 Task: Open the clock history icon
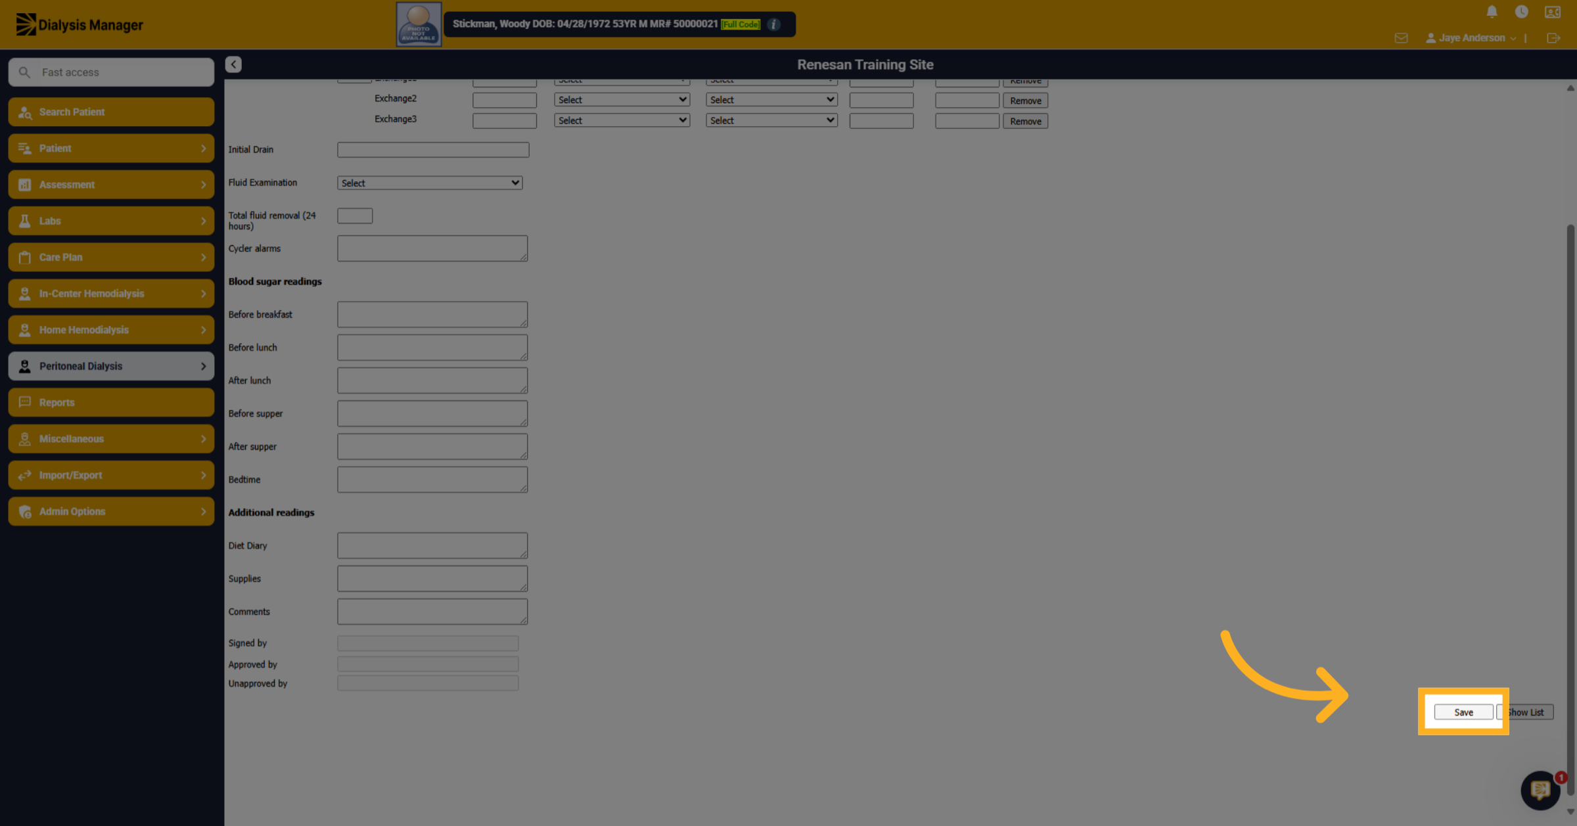pos(1521,12)
